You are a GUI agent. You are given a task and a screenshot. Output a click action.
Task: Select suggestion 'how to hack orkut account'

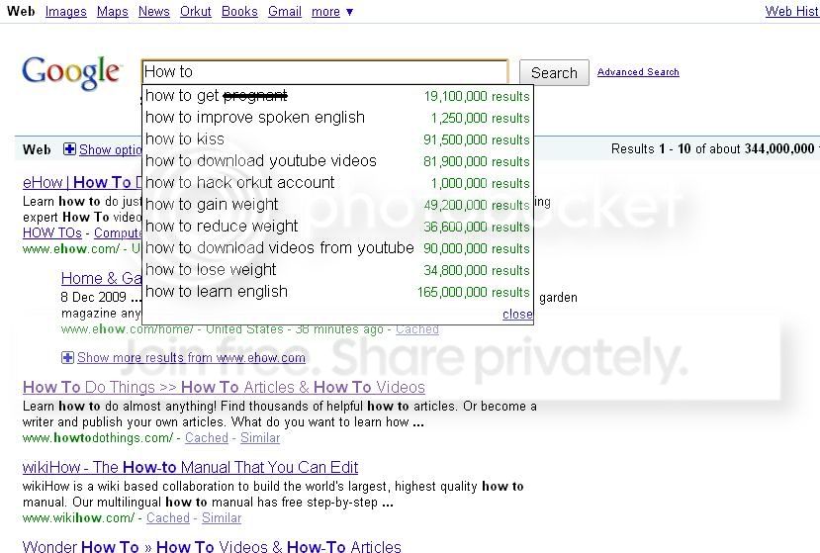338,183
